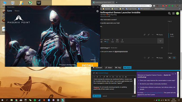Image resolution: width=182 pixels, height=102 pixels.
Task: Click timeline back arrow button
Action: coord(170,58)
